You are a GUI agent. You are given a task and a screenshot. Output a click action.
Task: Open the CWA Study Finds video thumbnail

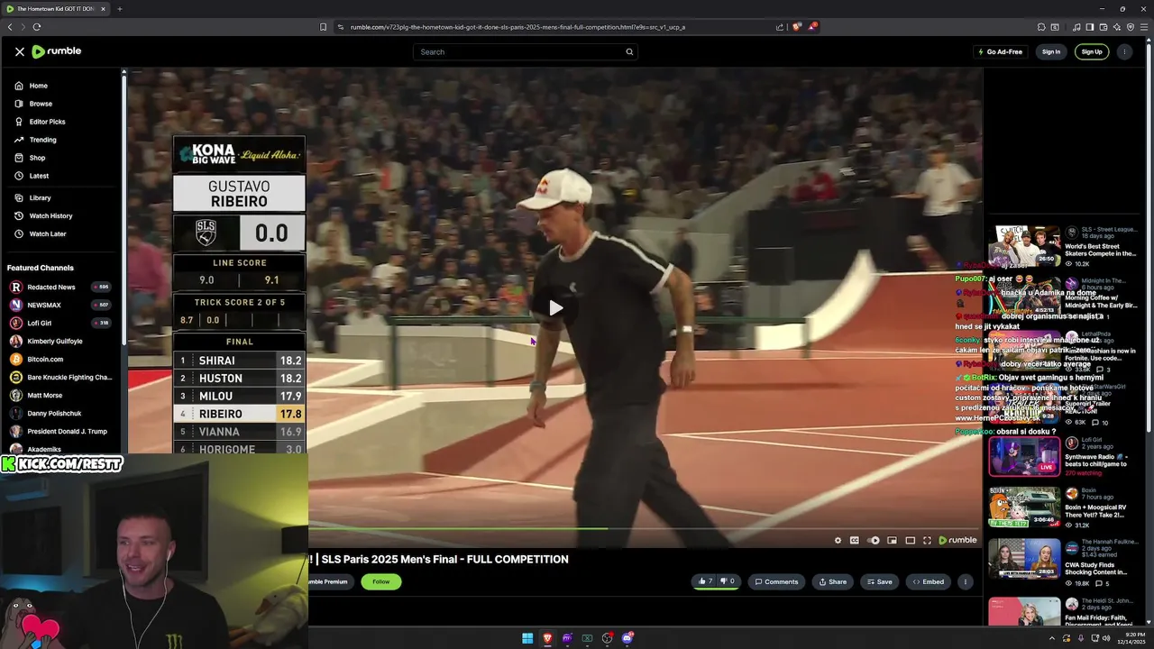click(x=1024, y=559)
